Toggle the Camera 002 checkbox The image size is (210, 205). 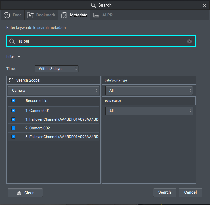pyautogui.click(x=13, y=128)
